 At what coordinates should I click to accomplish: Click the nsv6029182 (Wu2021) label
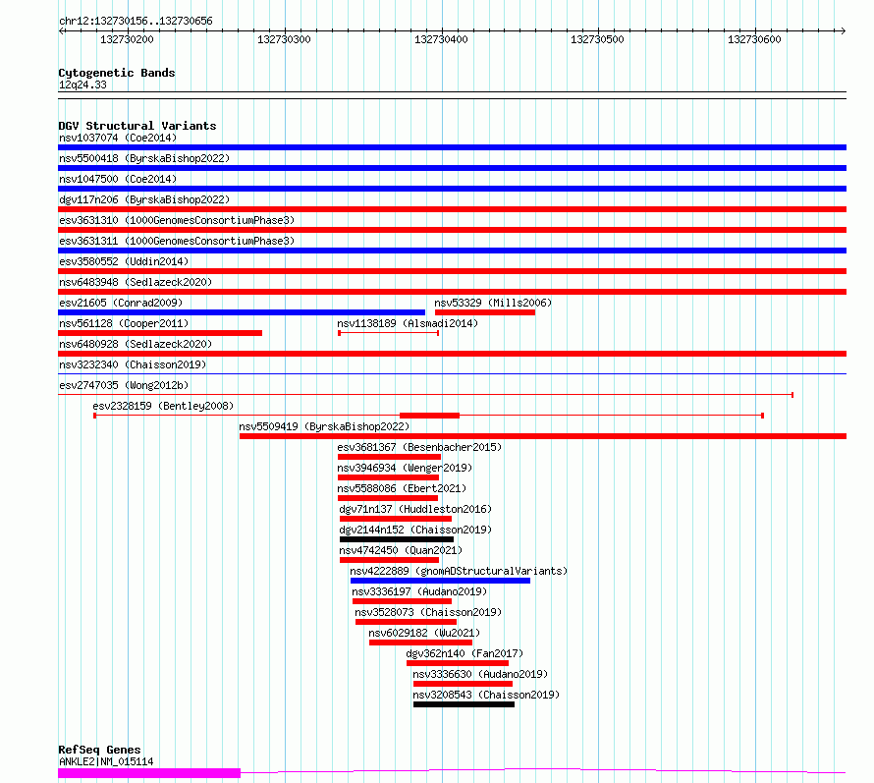pyautogui.click(x=424, y=633)
